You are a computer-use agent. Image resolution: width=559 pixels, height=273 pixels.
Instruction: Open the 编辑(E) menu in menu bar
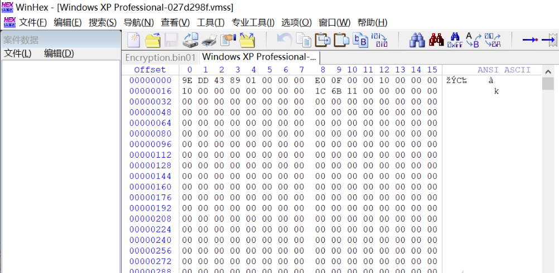coord(68,23)
